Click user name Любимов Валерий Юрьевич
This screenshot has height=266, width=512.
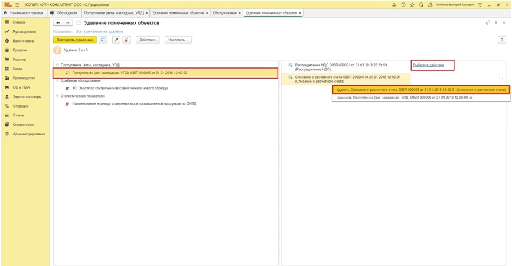tap(455, 5)
